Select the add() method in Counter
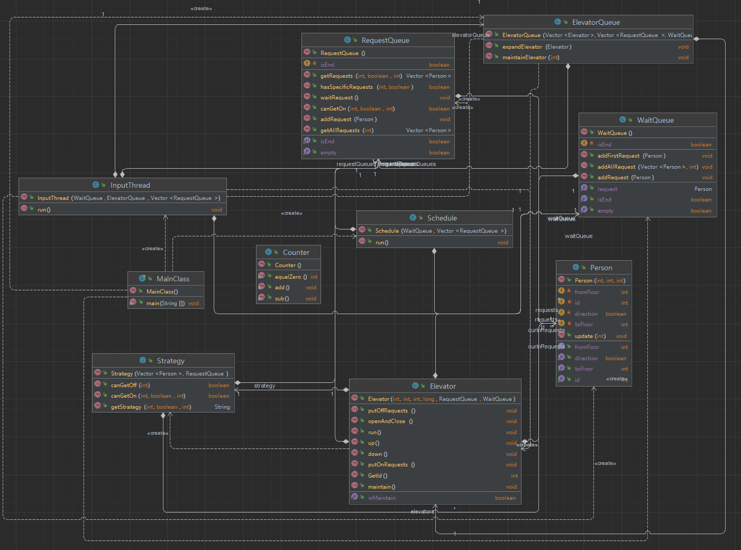The image size is (741, 550). [x=288, y=287]
